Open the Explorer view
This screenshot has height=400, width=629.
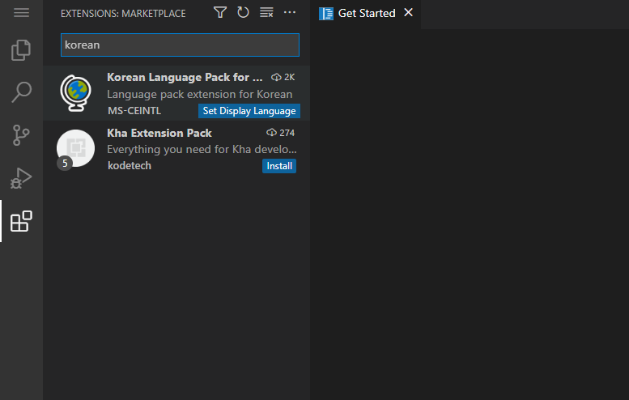coord(21,50)
